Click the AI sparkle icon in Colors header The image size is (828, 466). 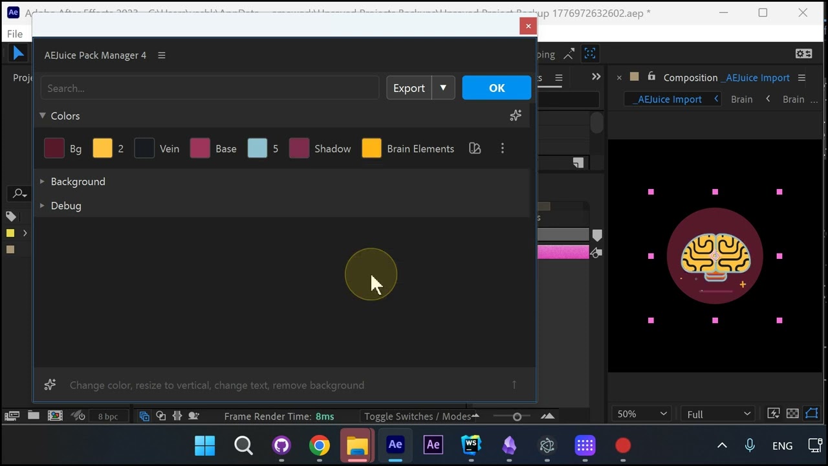(x=516, y=116)
